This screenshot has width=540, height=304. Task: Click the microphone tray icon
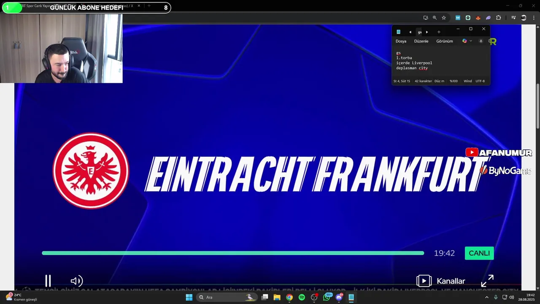click(496, 297)
